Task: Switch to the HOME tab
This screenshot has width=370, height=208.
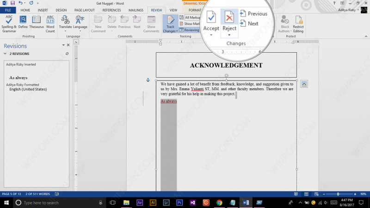Action: (25, 10)
